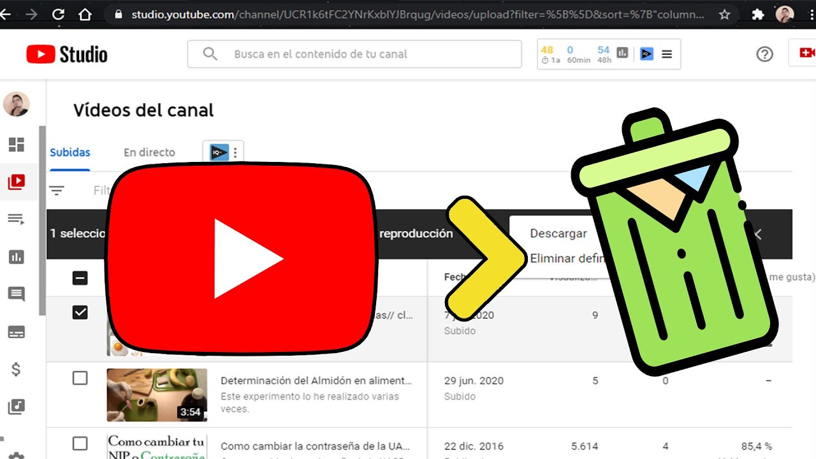The width and height of the screenshot is (816, 459).
Task: Open the hamburger menu in stats widget
Action: pos(667,54)
